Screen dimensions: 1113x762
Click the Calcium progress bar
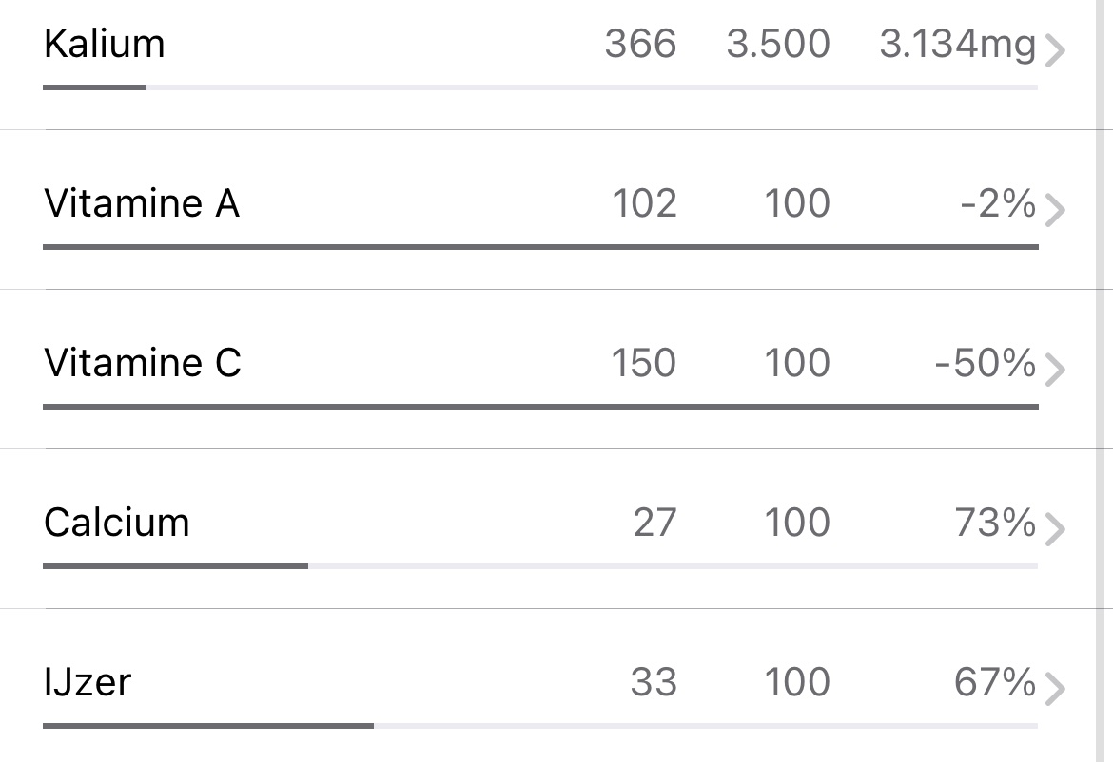(540, 566)
